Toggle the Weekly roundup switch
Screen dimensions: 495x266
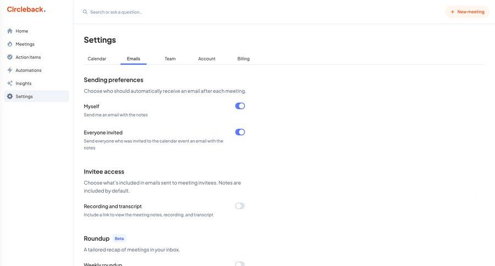[240, 264]
